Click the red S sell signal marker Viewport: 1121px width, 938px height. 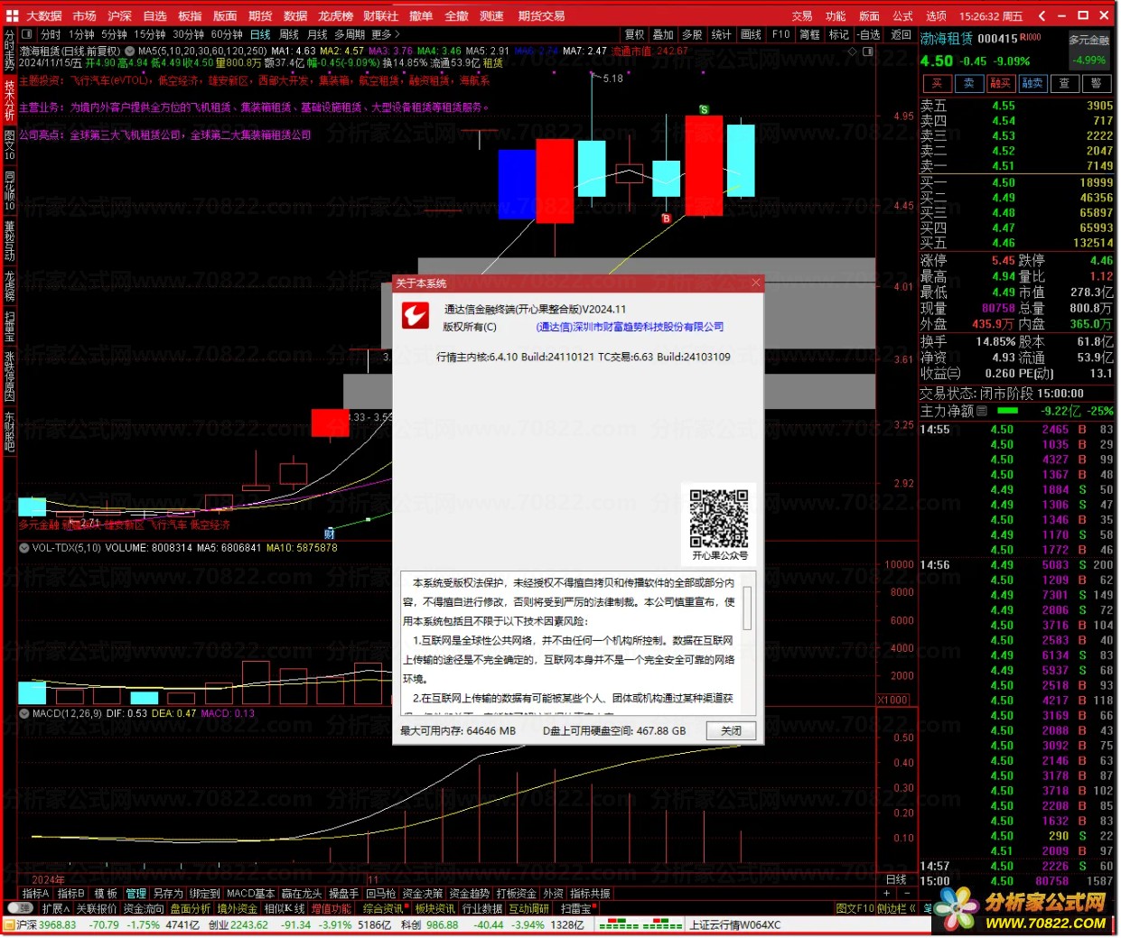click(704, 110)
